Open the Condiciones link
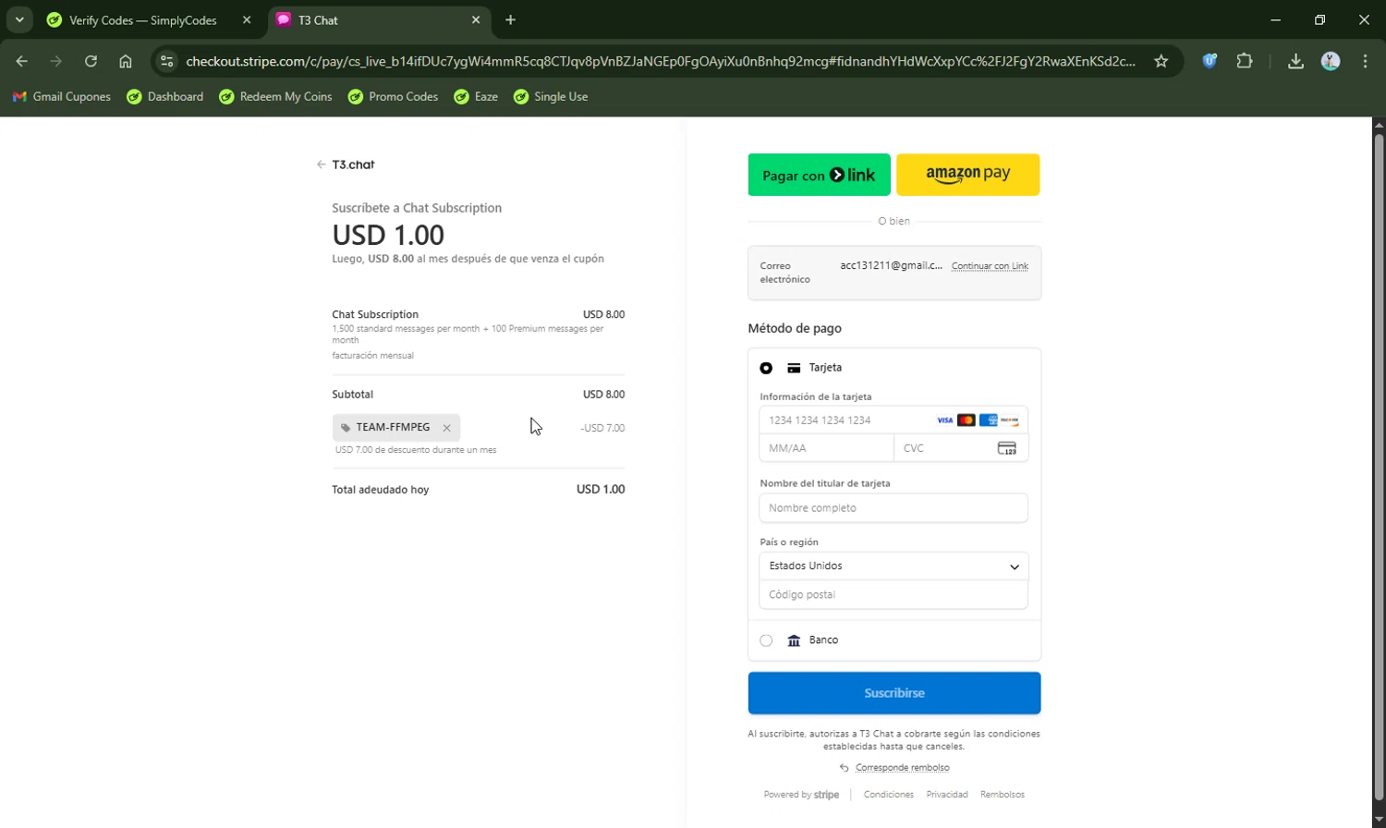The image size is (1386, 828). point(889,795)
